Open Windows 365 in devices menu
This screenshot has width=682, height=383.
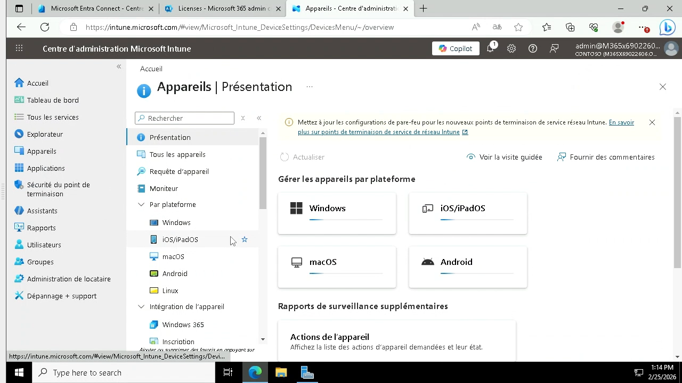pos(192,324)
